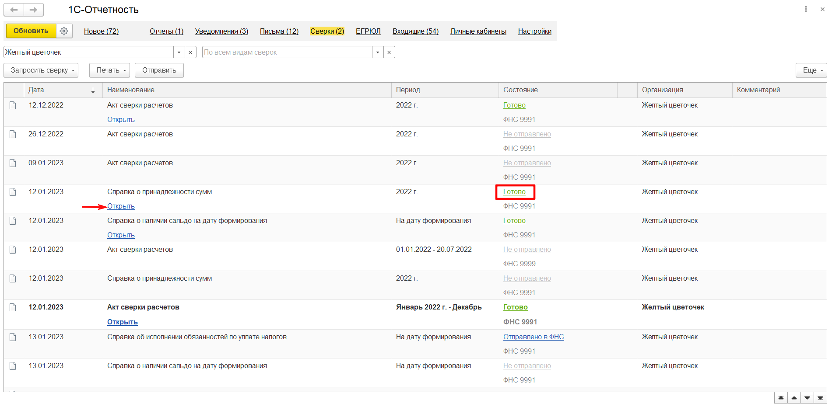This screenshot has height=407, width=832.
Task: Open the Запросить сверку dropdown
Action: (x=41, y=70)
